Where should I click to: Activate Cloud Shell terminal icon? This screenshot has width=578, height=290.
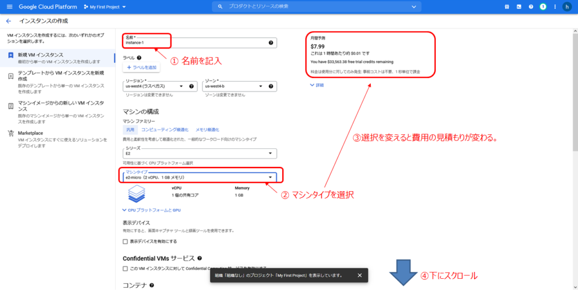pos(519,7)
